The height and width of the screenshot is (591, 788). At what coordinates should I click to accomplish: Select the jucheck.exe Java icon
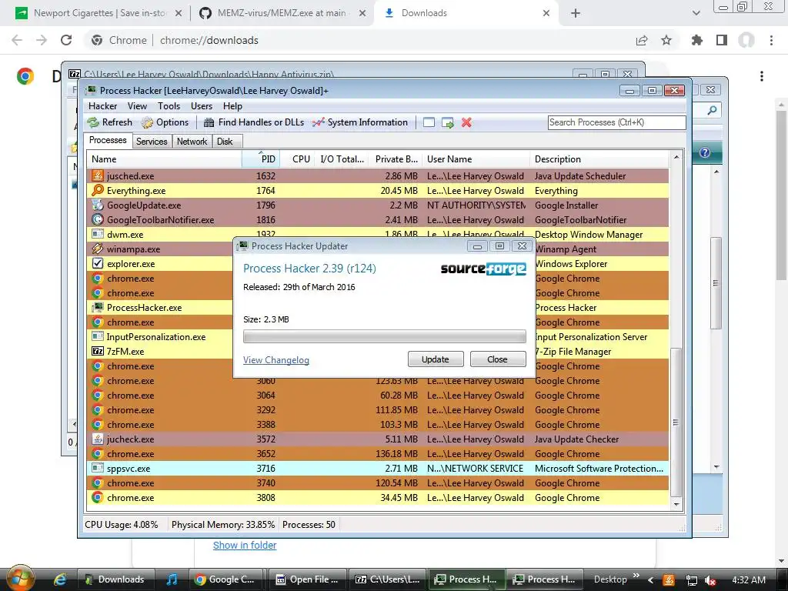(x=98, y=439)
